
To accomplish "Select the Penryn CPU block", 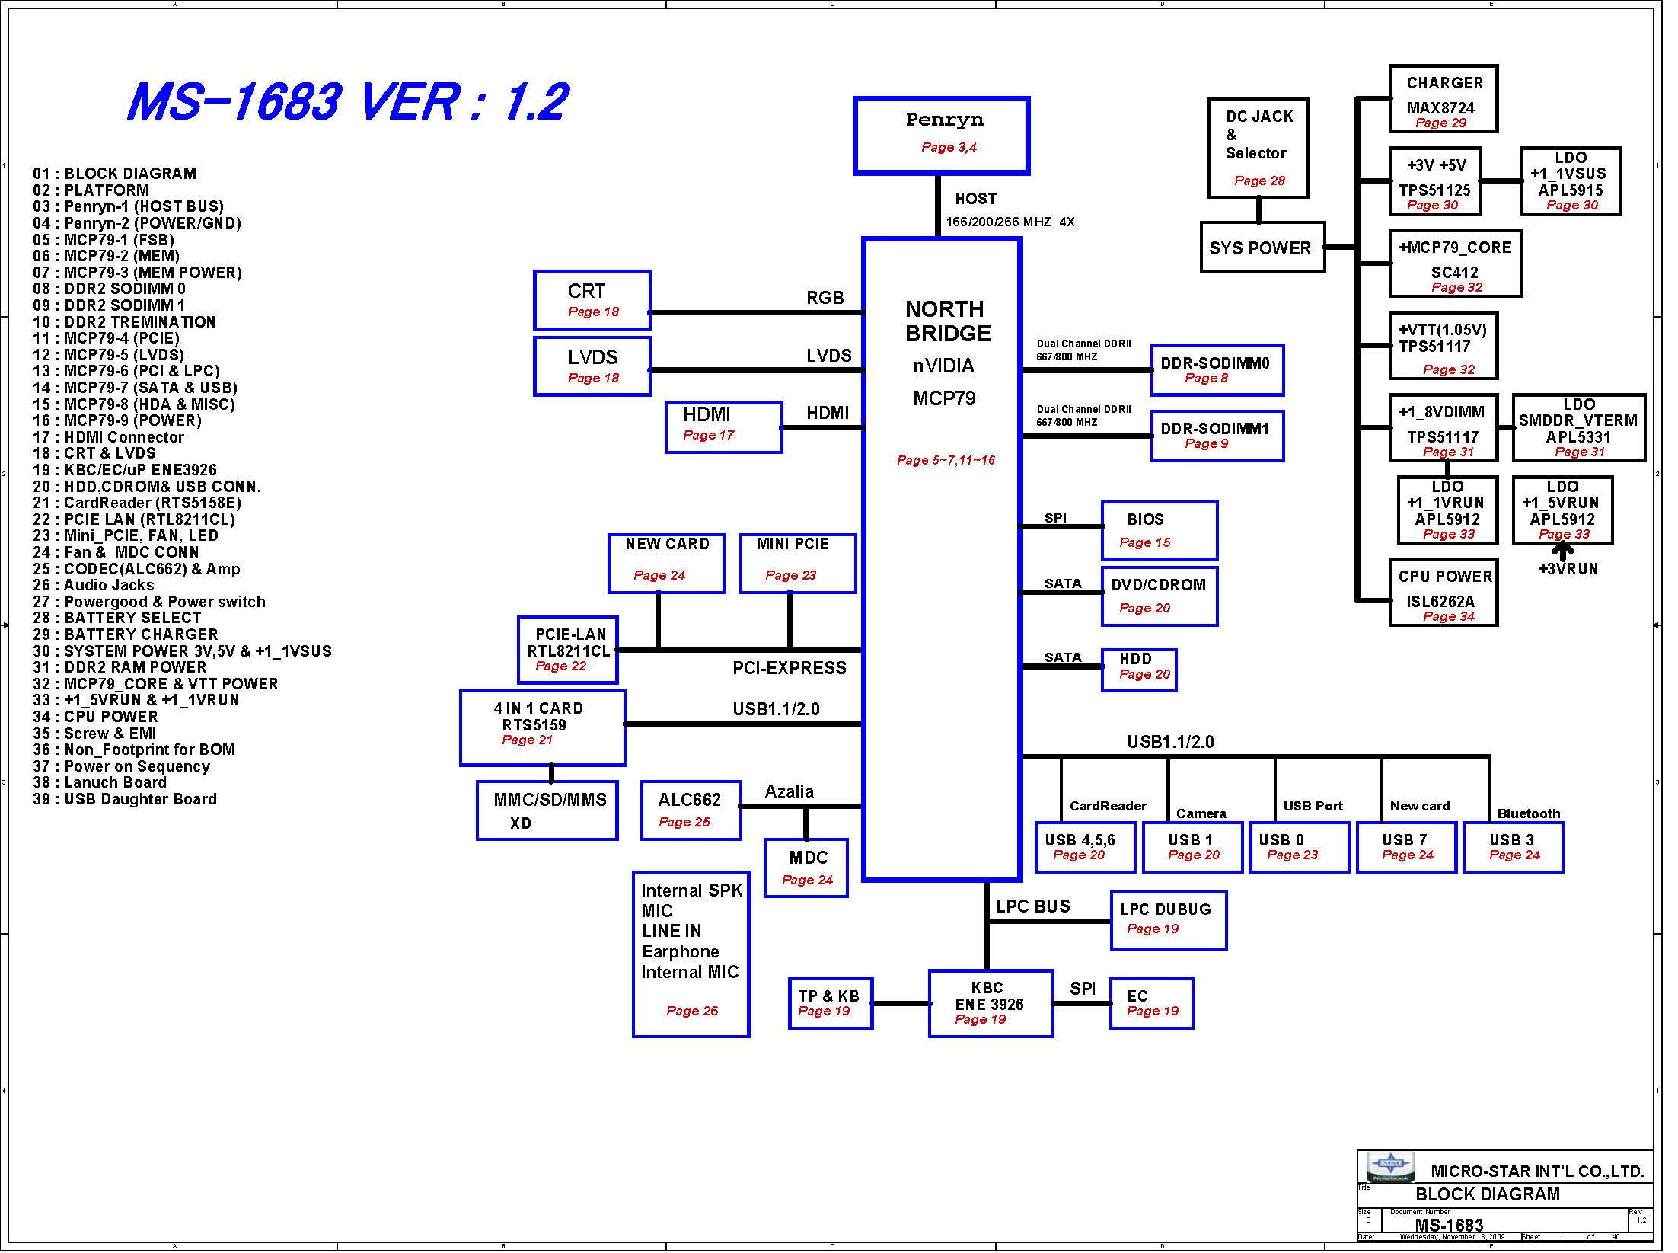I will tap(942, 136).
